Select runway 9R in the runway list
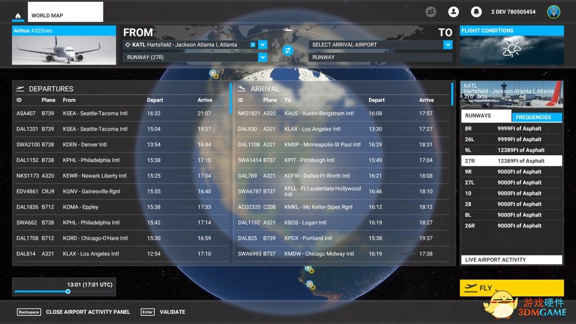 coord(511,172)
